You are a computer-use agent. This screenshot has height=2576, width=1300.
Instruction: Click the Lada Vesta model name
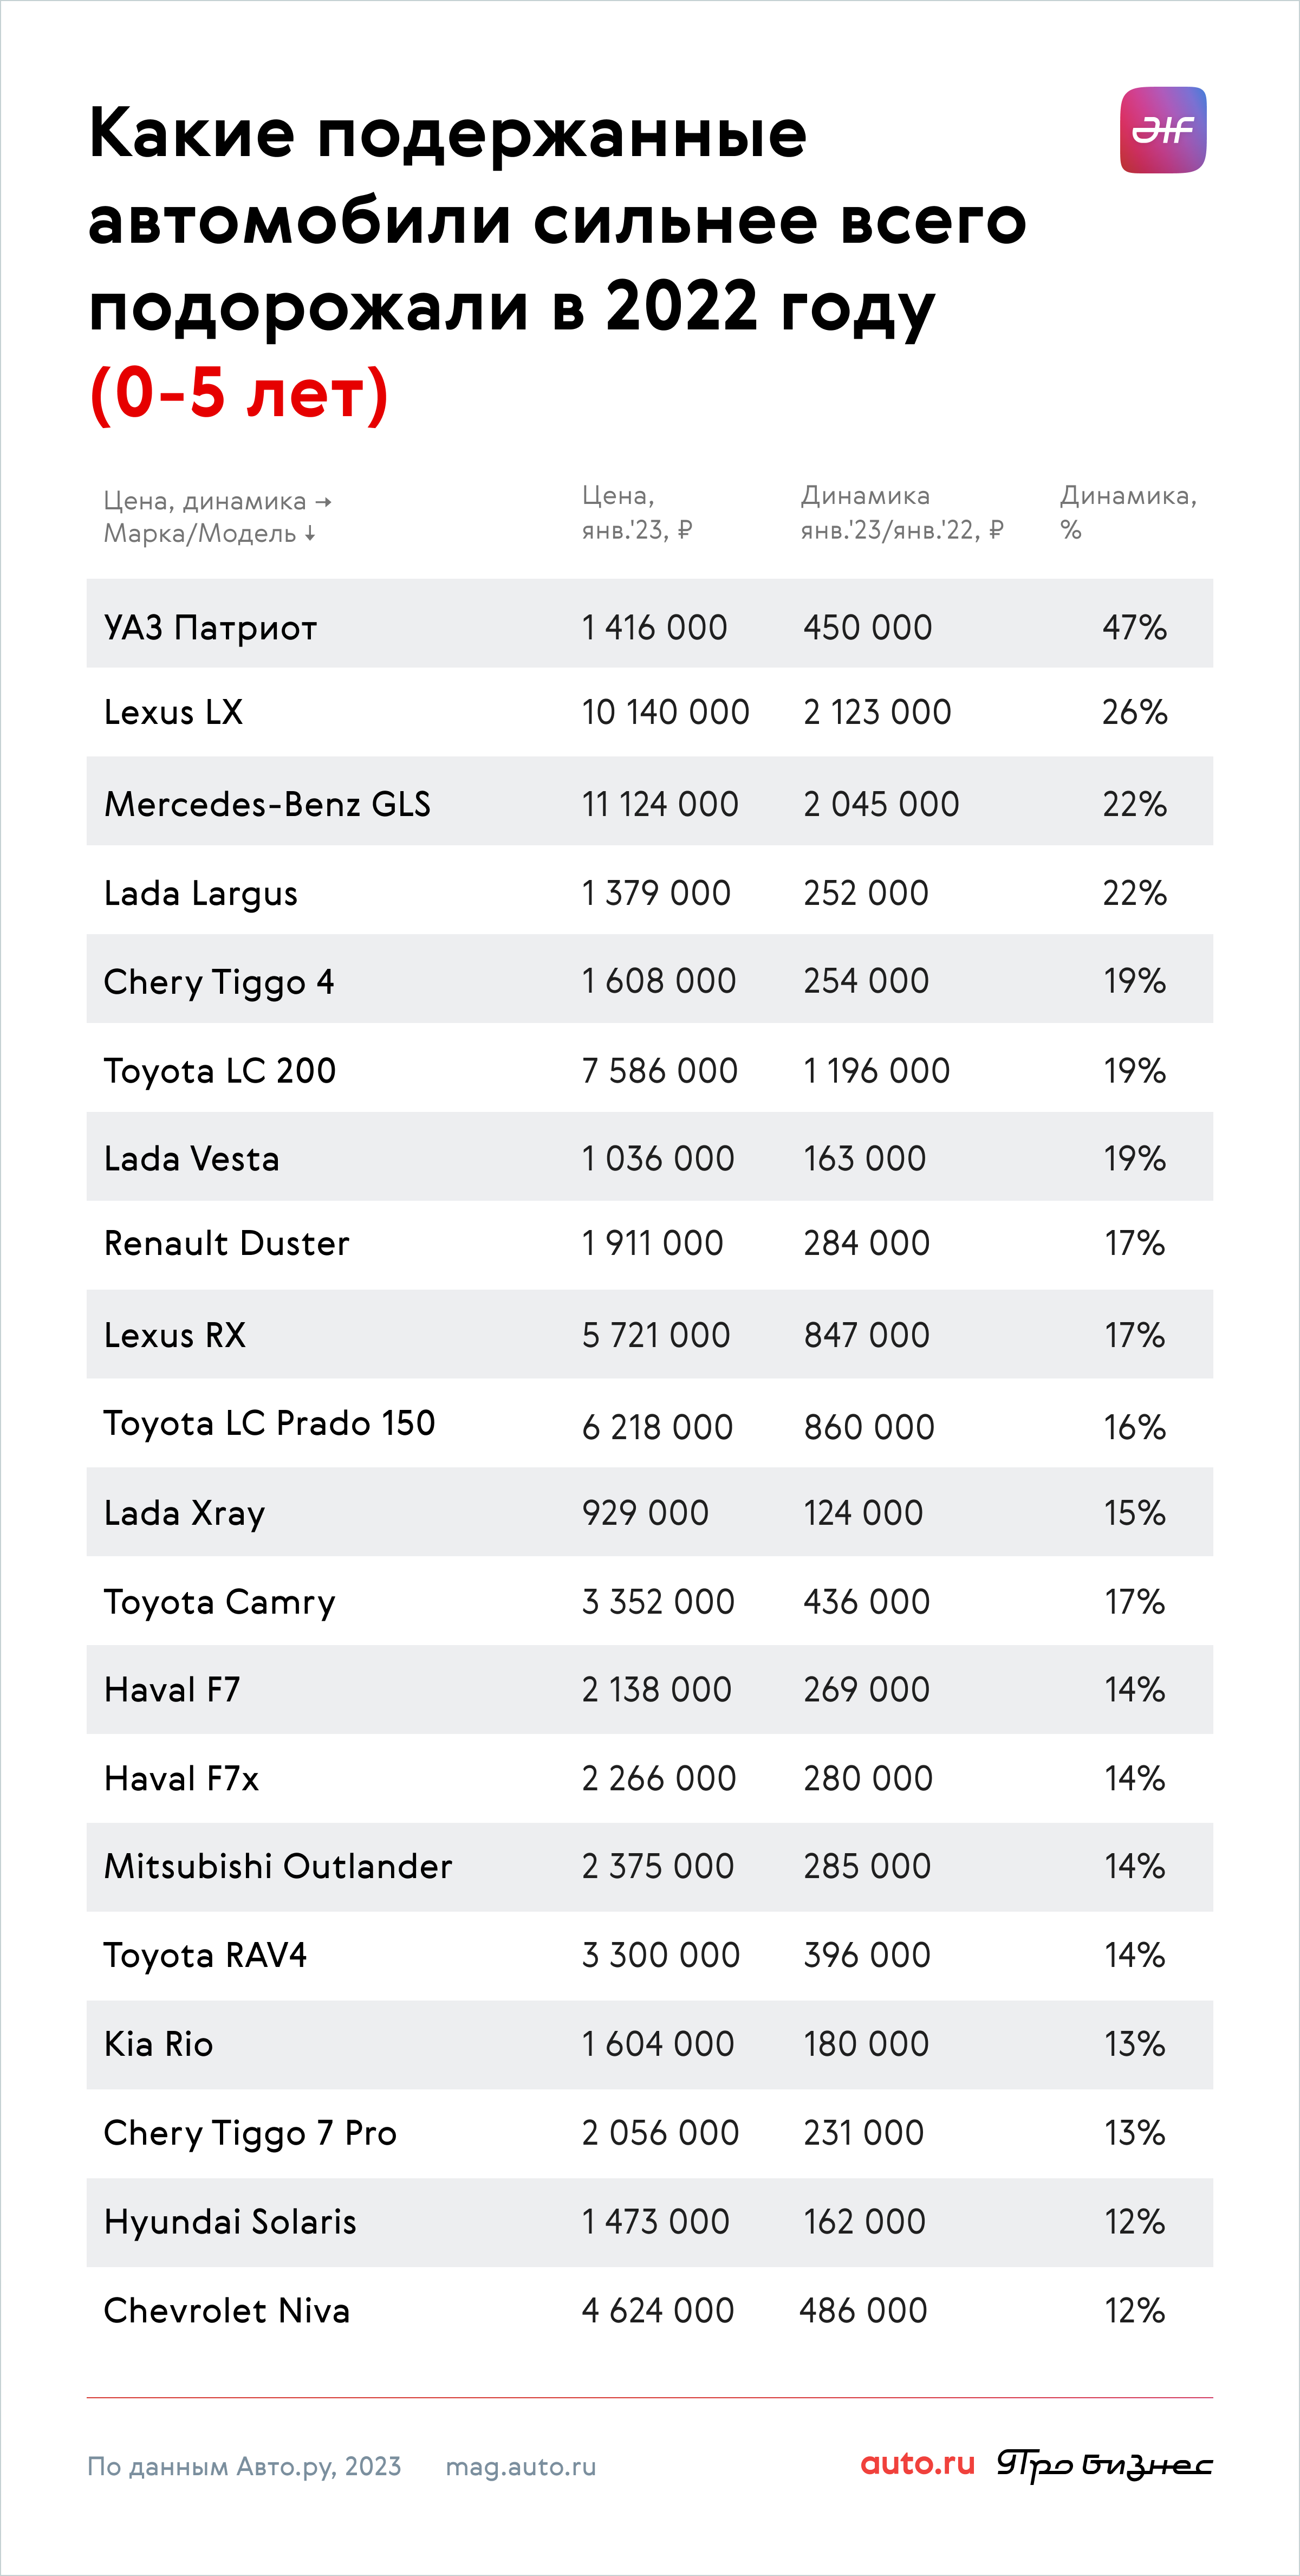coord(192,1159)
